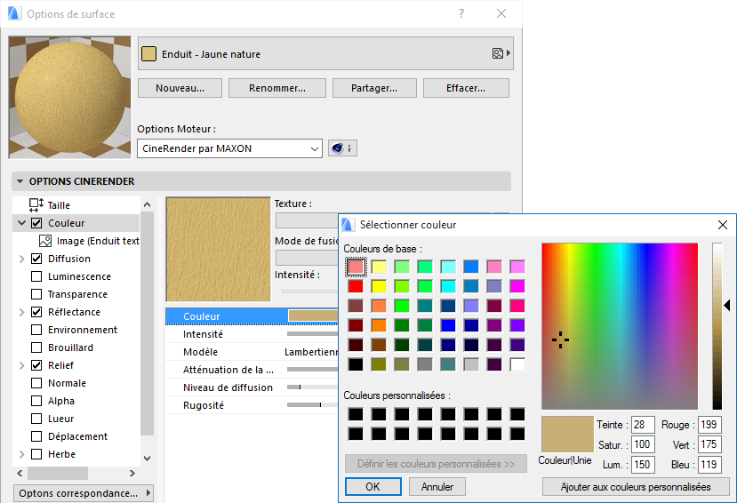Enable the Transparence checkbox
This screenshot has height=503, width=737.
click(x=36, y=294)
